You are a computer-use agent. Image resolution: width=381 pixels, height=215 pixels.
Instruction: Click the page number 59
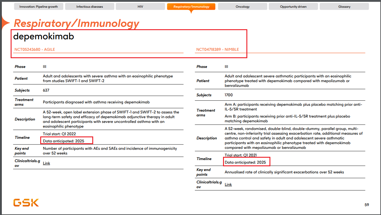pyautogui.click(x=367, y=204)
